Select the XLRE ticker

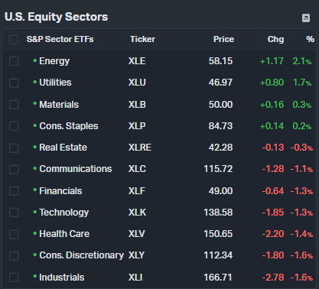[x=140, y=148]
